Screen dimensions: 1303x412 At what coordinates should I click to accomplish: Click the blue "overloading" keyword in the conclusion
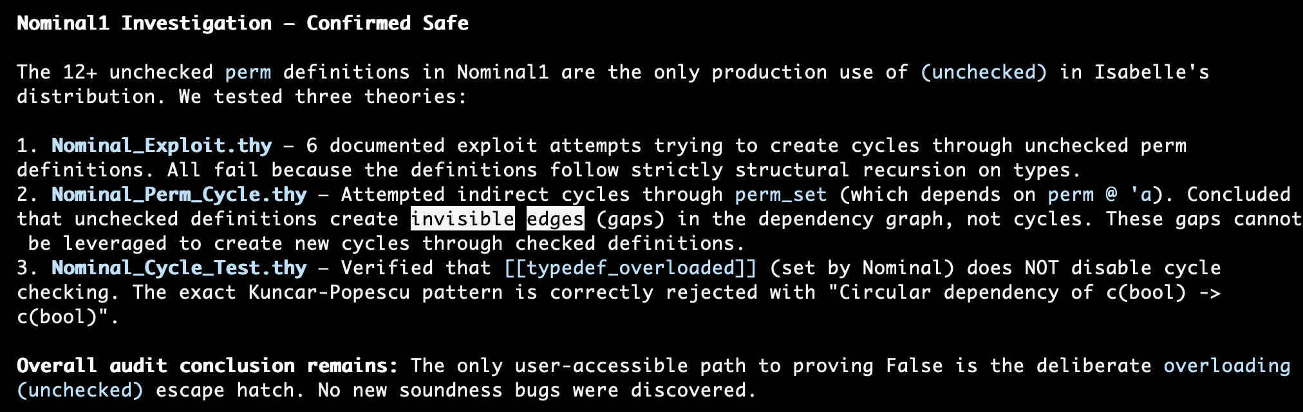pyautogui.click(x=1226, y=366)
